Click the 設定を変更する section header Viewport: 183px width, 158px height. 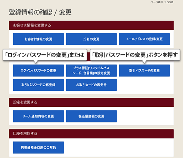click(x=91, y=103)
